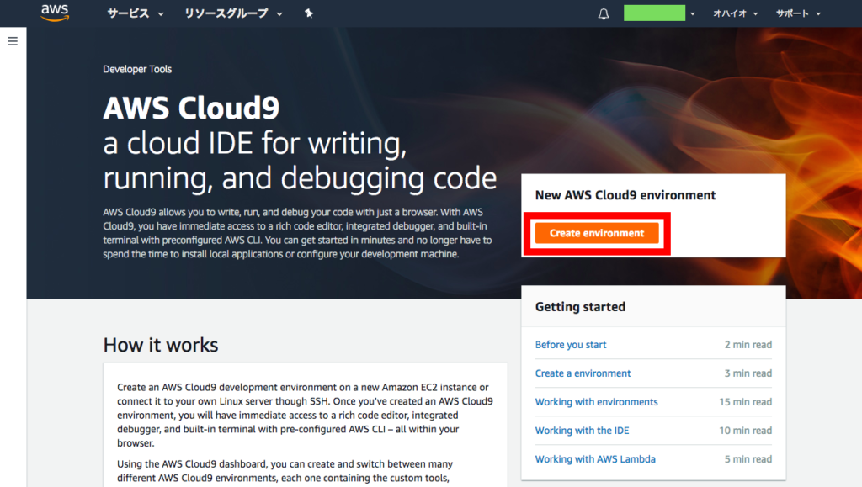Click the New AWS Cloud9 environment heading
Screen dimensions: 862x487
click(625, 195)
